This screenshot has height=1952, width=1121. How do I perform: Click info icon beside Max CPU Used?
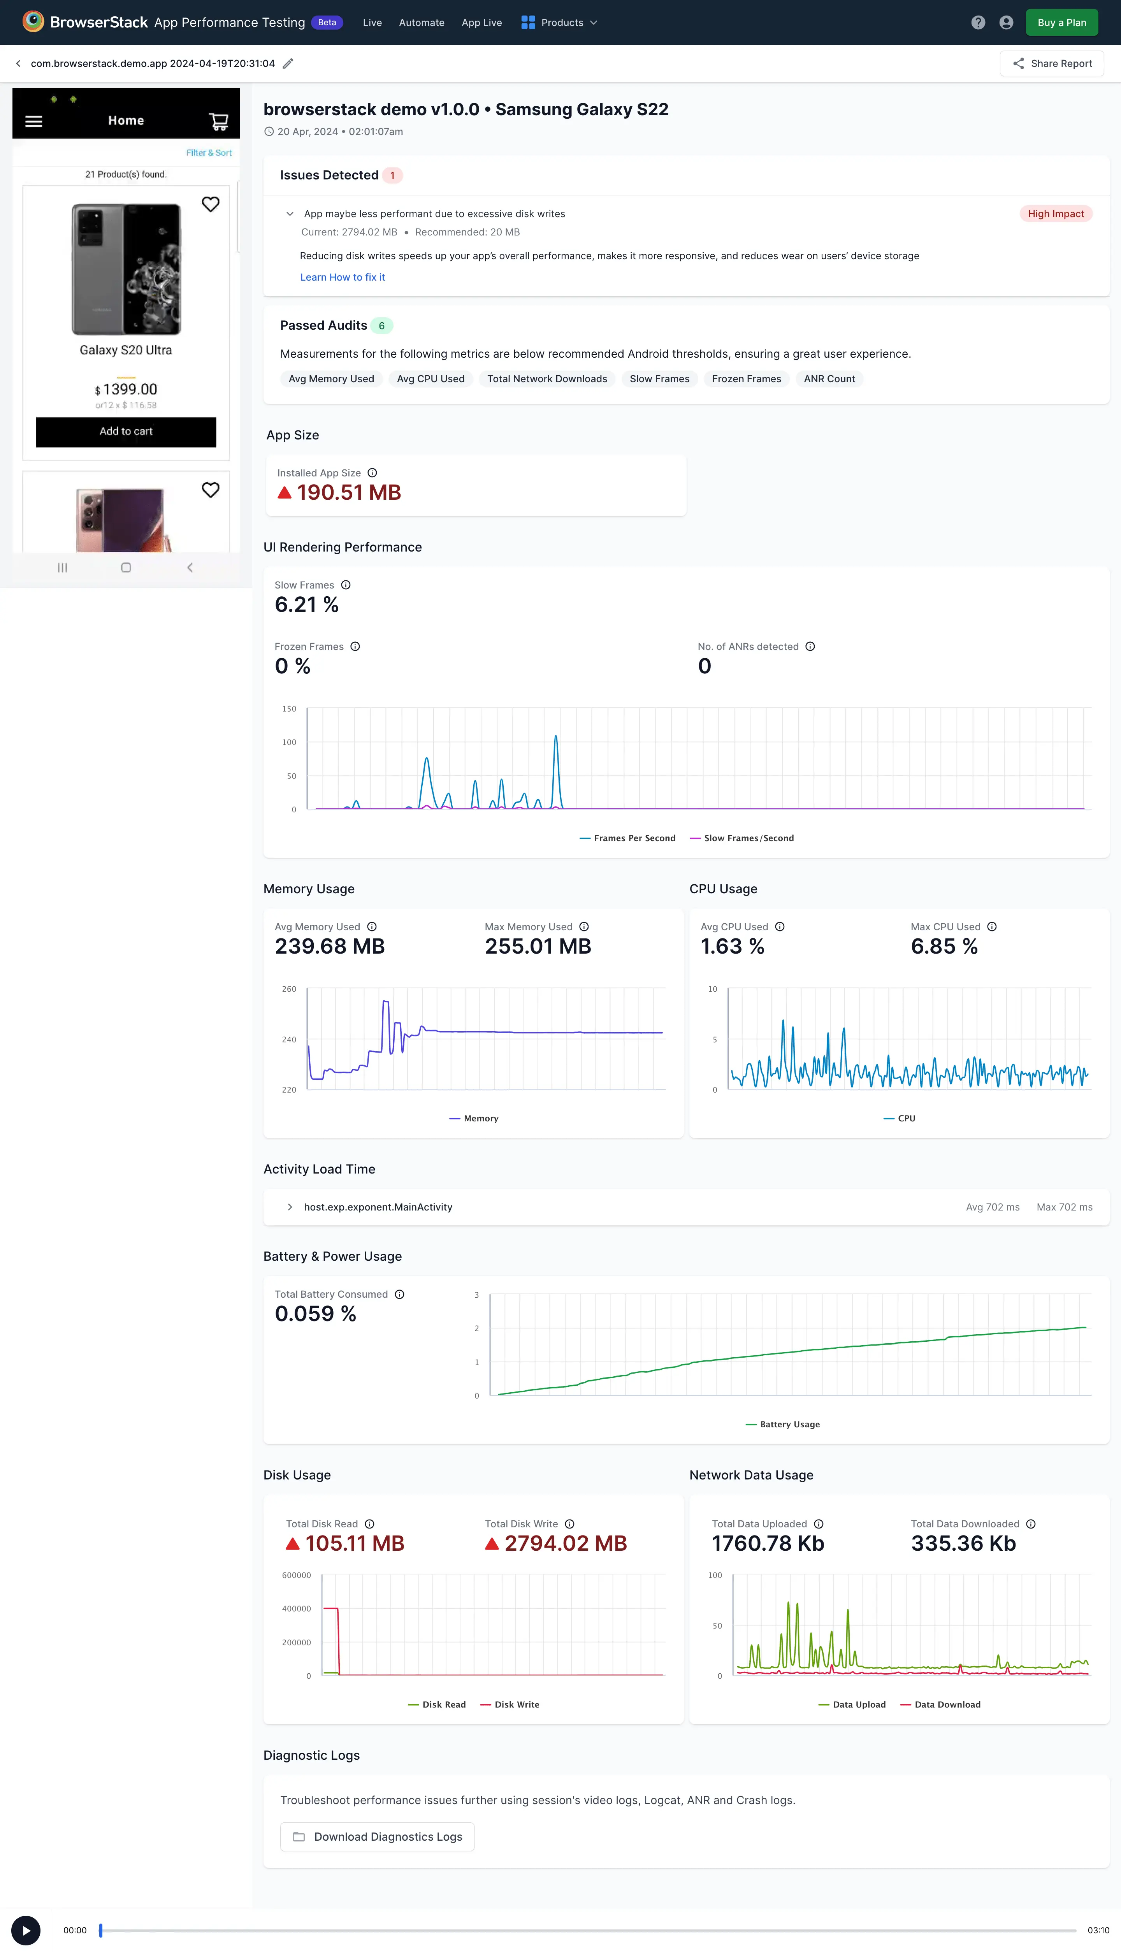click(992, 927)
